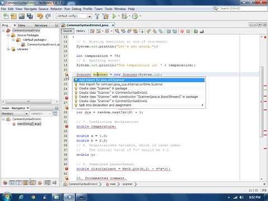This screenshot has height=201, width=268.
Task: Click the Shift Line Left editor icon
Action: pos(169,31)
